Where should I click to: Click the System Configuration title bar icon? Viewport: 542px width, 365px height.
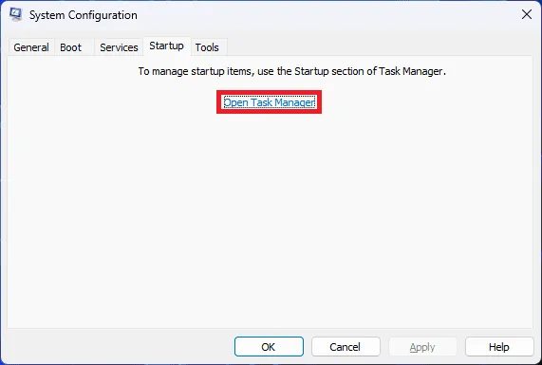[x=16, y=14]
